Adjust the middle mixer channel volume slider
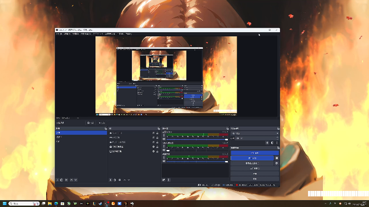Image resolution: width=369 pixels, height=207 pixels. (197, 150)
